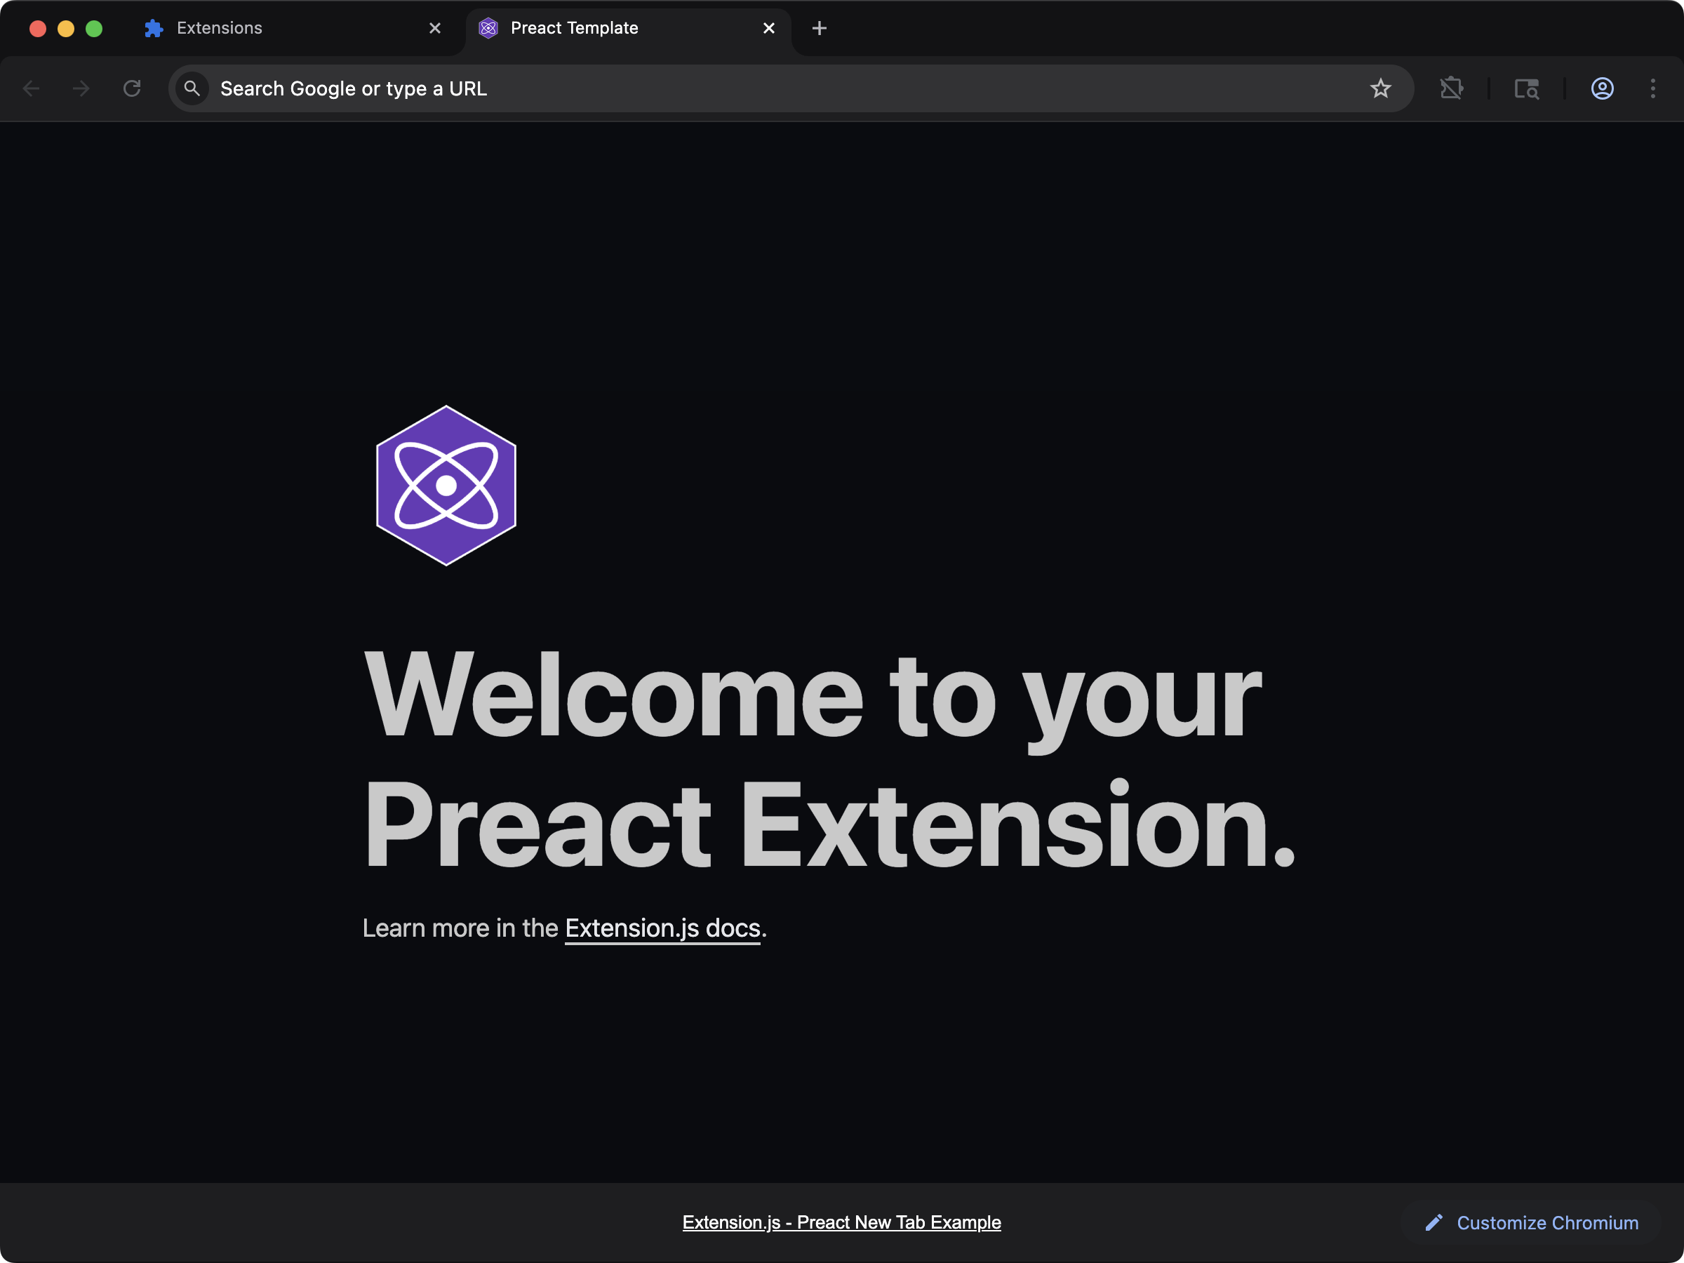Close the Preact Template tab

(x=769, y=28)
